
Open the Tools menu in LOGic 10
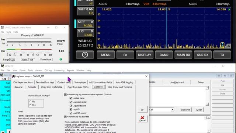30,71
